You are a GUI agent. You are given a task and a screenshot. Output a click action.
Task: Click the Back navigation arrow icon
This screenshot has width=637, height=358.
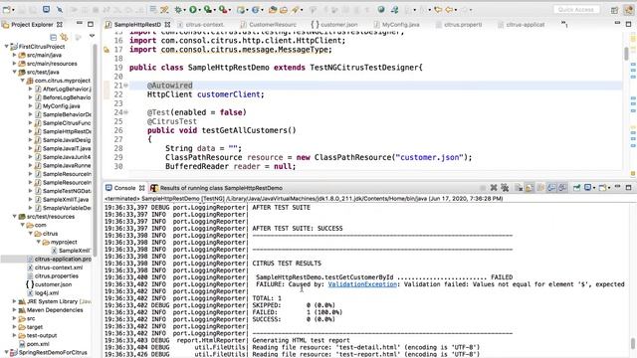pyautogui.click(x=450, y=9)
